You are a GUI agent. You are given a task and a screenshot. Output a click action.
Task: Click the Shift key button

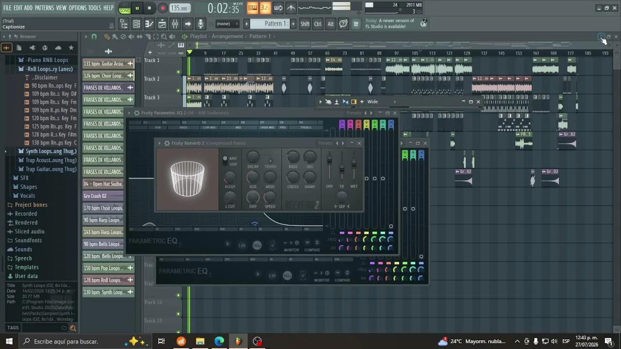click(305, 24)
